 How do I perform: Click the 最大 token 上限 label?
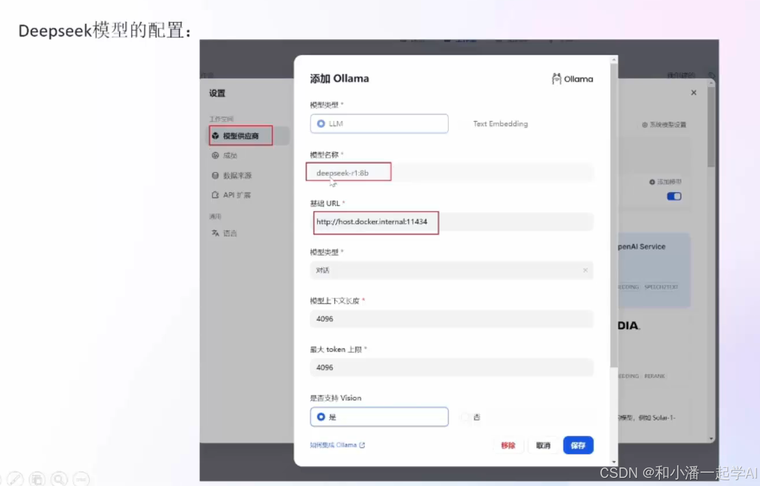pos(336,349)
